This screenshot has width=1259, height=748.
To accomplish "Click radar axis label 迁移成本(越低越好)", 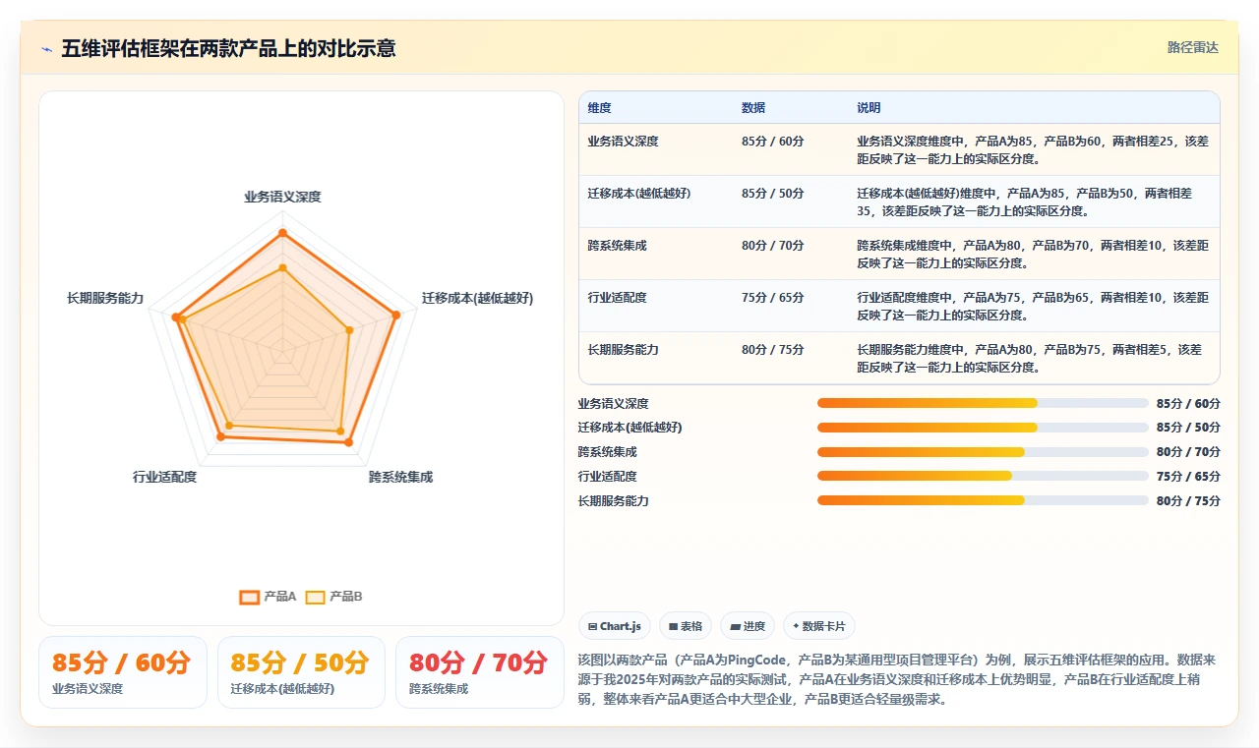I will 477,298.
